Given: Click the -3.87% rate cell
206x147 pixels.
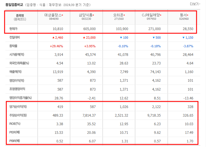Looking at the screenshot, I should (x=188, y=46).
